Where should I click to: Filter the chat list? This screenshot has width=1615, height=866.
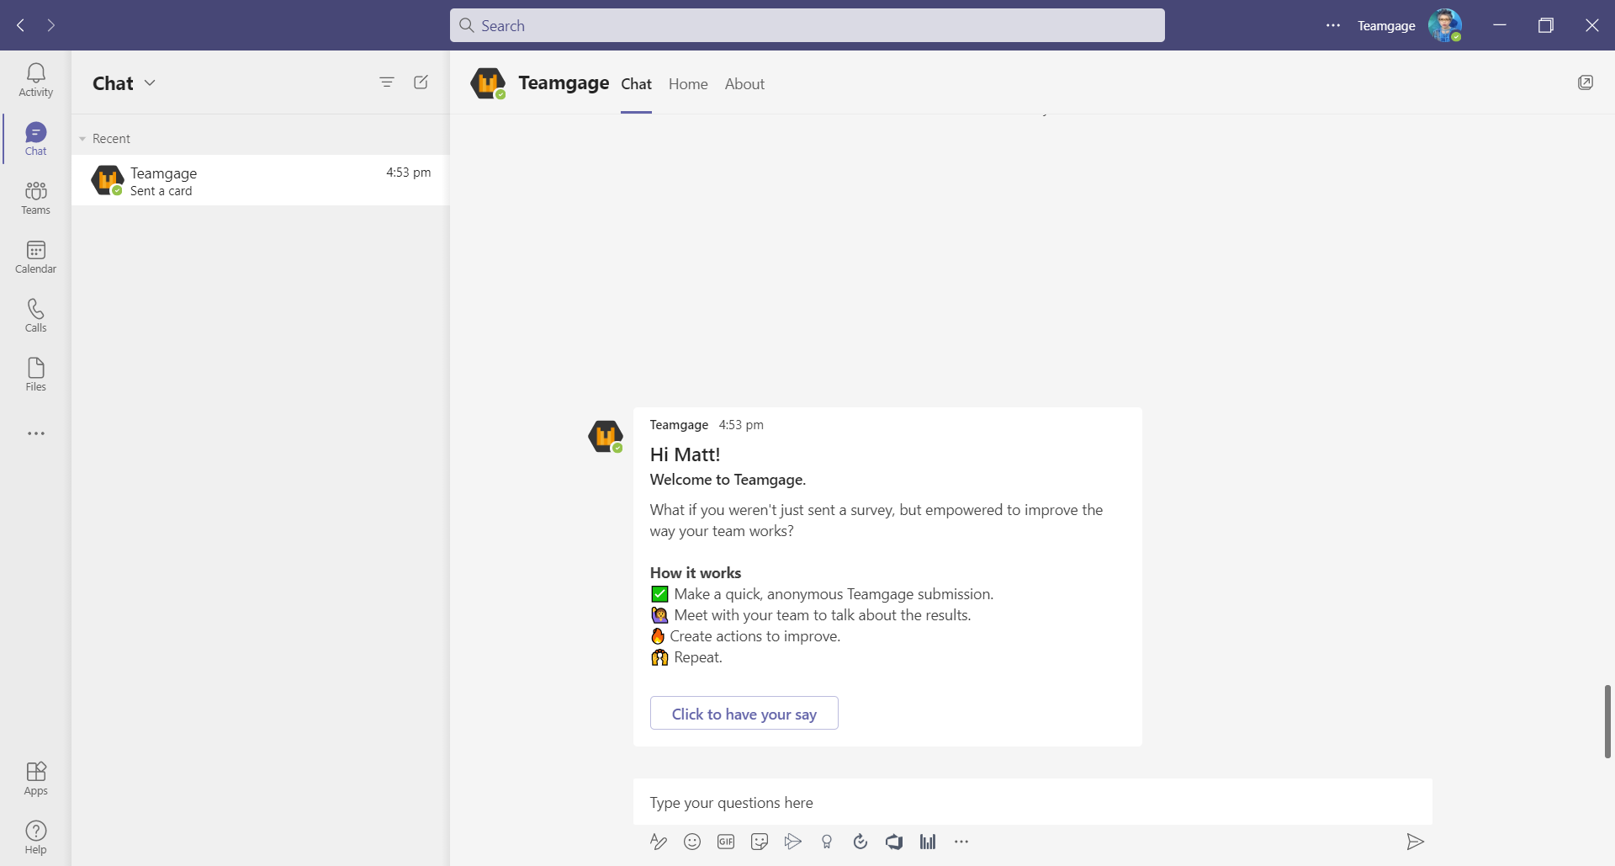point(387,82)
